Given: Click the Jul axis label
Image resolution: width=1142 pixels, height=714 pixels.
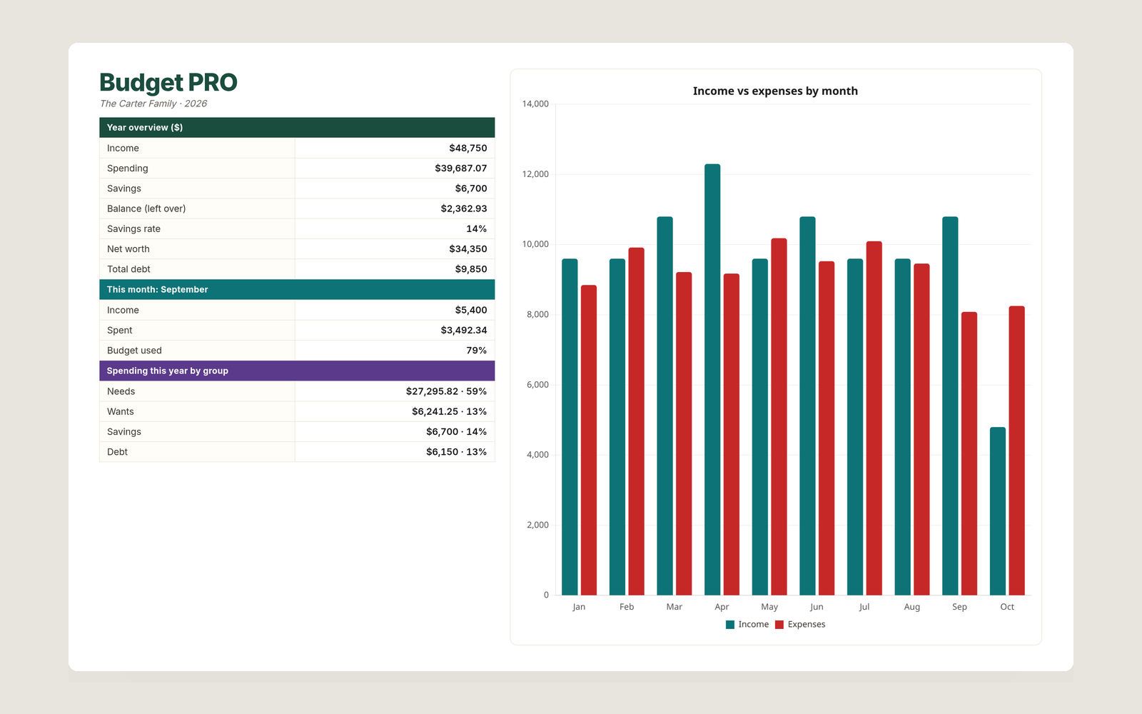Looking at the screenshot, I should pos(864,607).
